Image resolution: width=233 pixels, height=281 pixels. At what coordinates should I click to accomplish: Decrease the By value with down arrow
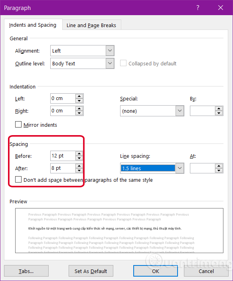pyautogui.click(x=219, y=113)
